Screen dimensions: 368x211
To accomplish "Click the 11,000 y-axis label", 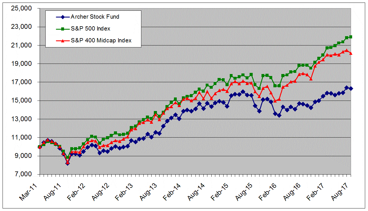I will coord(21,138).
